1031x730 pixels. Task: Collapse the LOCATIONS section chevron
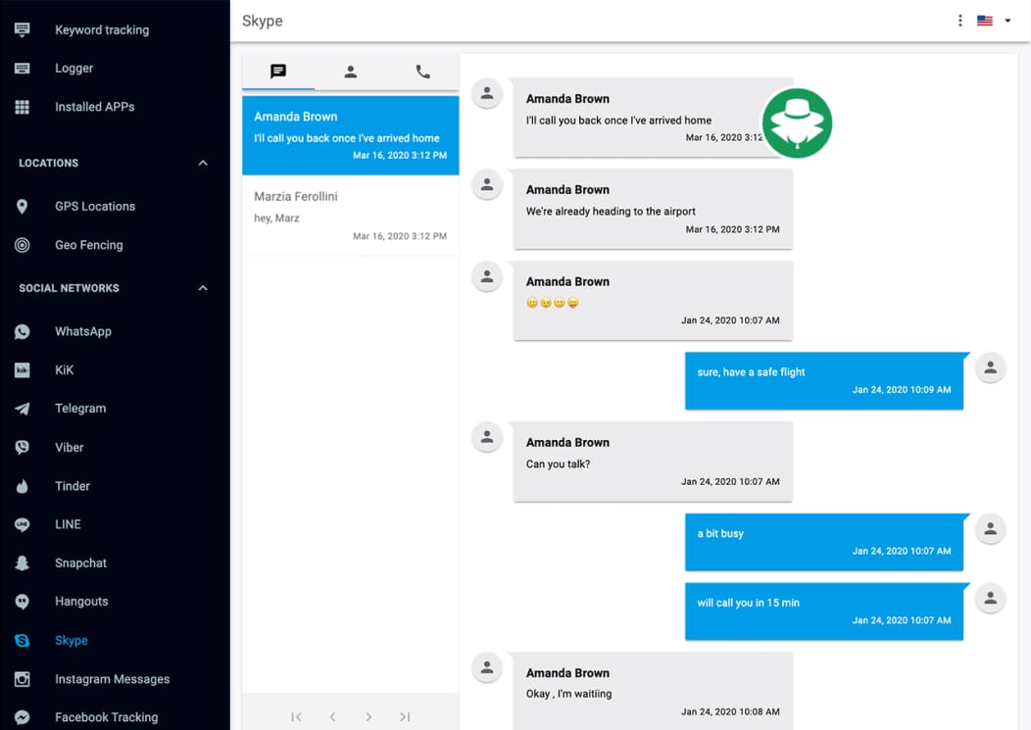(x=203, y=163)
